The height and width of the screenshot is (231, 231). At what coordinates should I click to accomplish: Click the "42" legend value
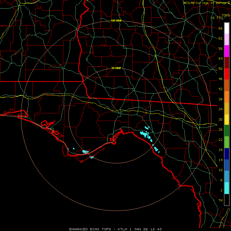pos(220,89)
